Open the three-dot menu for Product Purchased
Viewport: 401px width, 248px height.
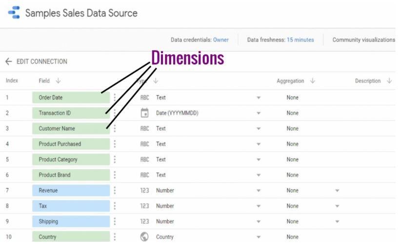coord(115,144)
